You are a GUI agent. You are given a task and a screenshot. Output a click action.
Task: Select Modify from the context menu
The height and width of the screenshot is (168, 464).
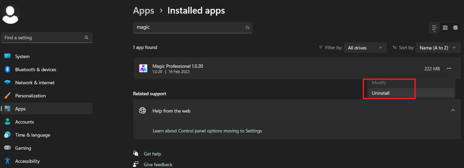tap(379, 83)
